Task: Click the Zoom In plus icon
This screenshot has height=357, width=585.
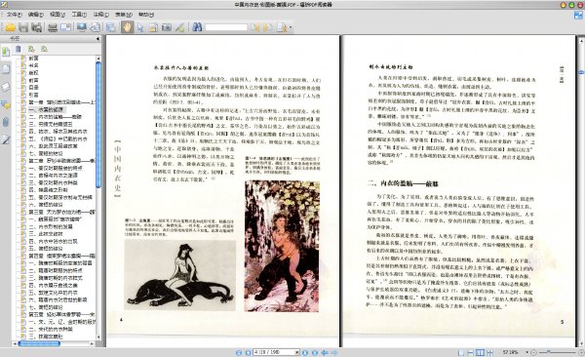Action: pos(581,352)
